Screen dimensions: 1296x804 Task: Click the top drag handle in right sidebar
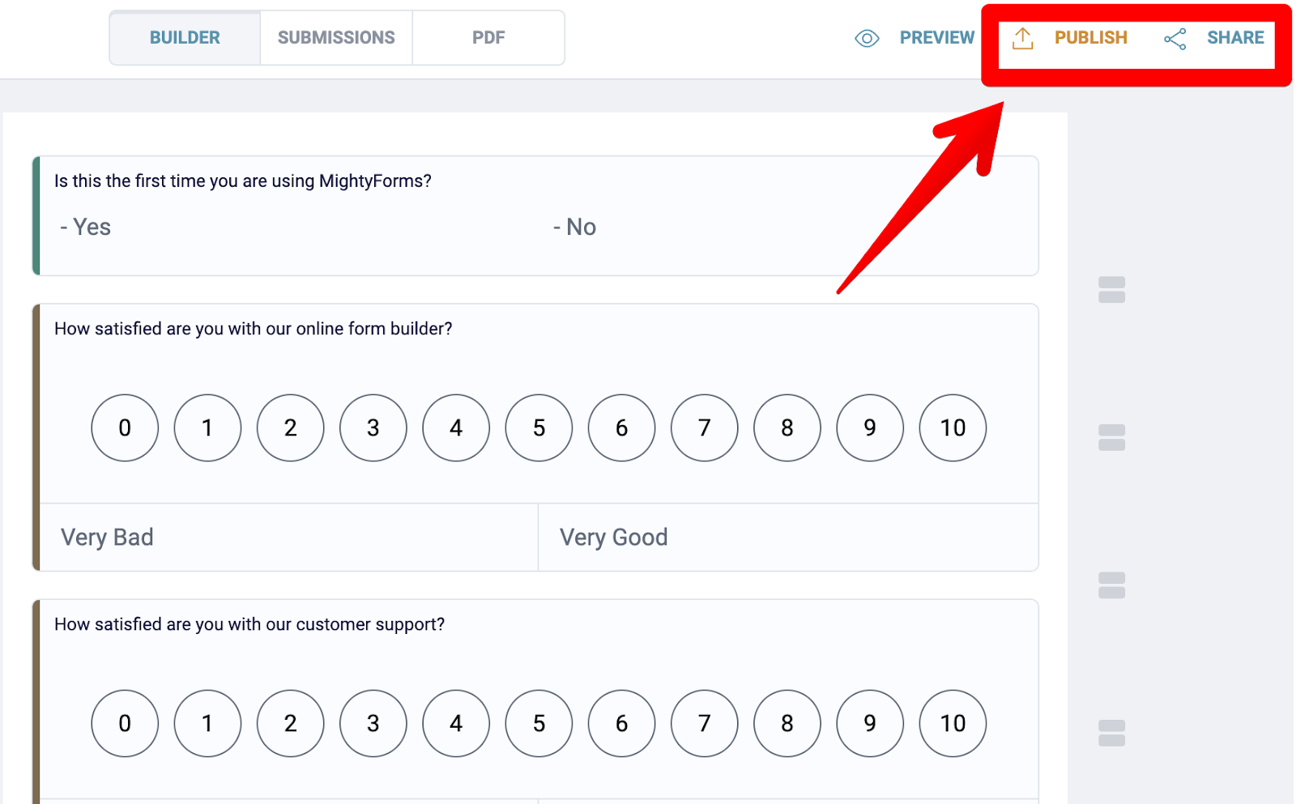[x=1113, y=291]
